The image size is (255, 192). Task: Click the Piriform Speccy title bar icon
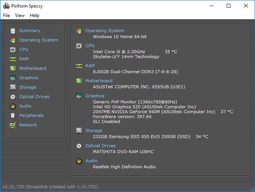(6, 6)
